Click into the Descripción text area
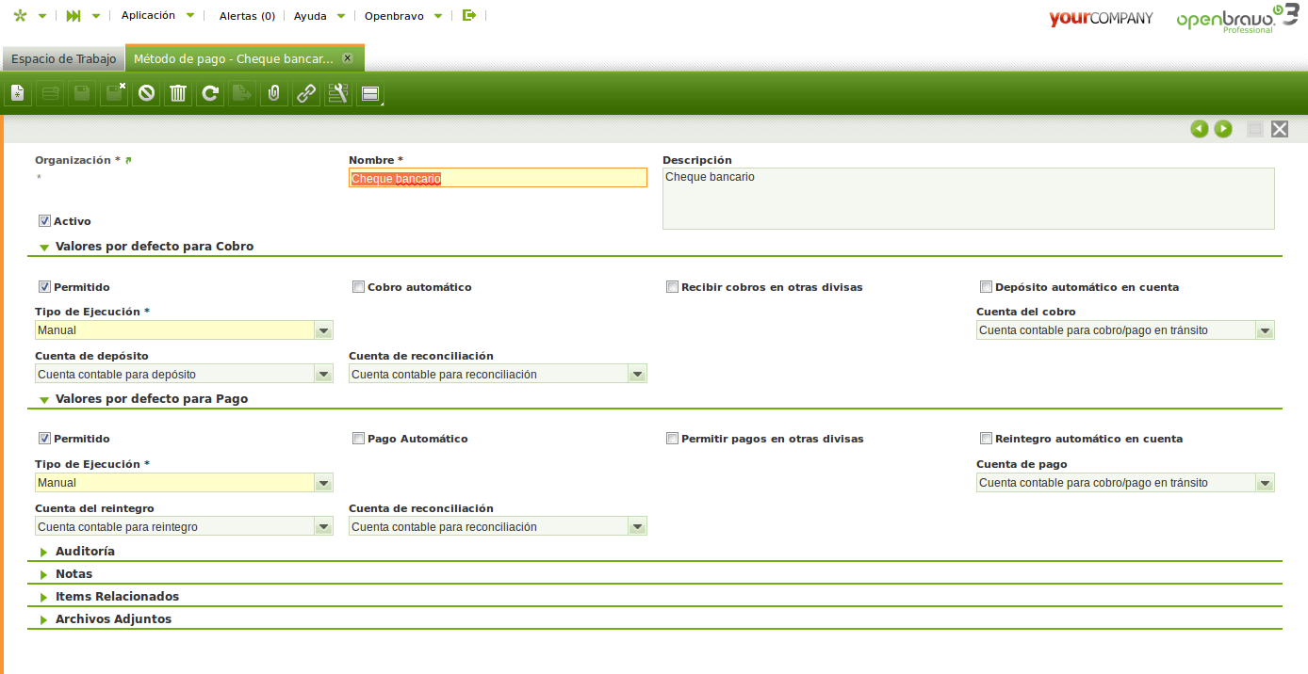1308x674 pixels. coord(968,199)
